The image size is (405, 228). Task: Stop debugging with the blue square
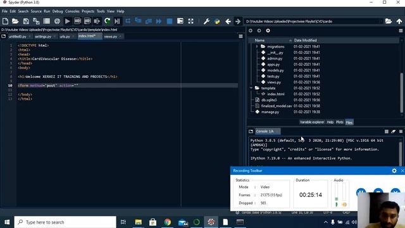tap(170, 21)
